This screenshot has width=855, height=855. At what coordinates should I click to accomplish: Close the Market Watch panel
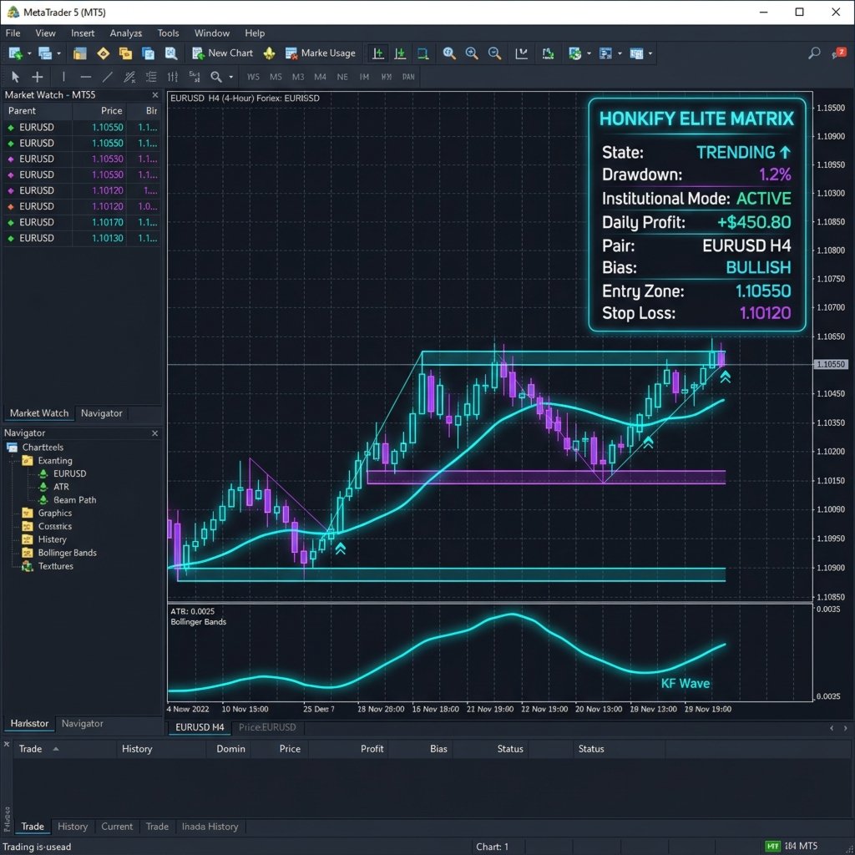coord(154,95)
